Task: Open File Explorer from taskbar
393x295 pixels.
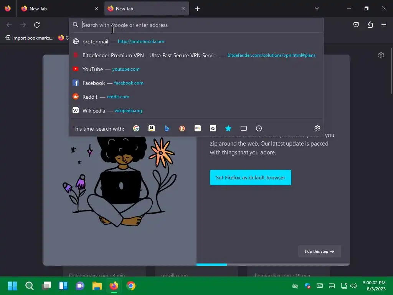Action: point(97,286)
